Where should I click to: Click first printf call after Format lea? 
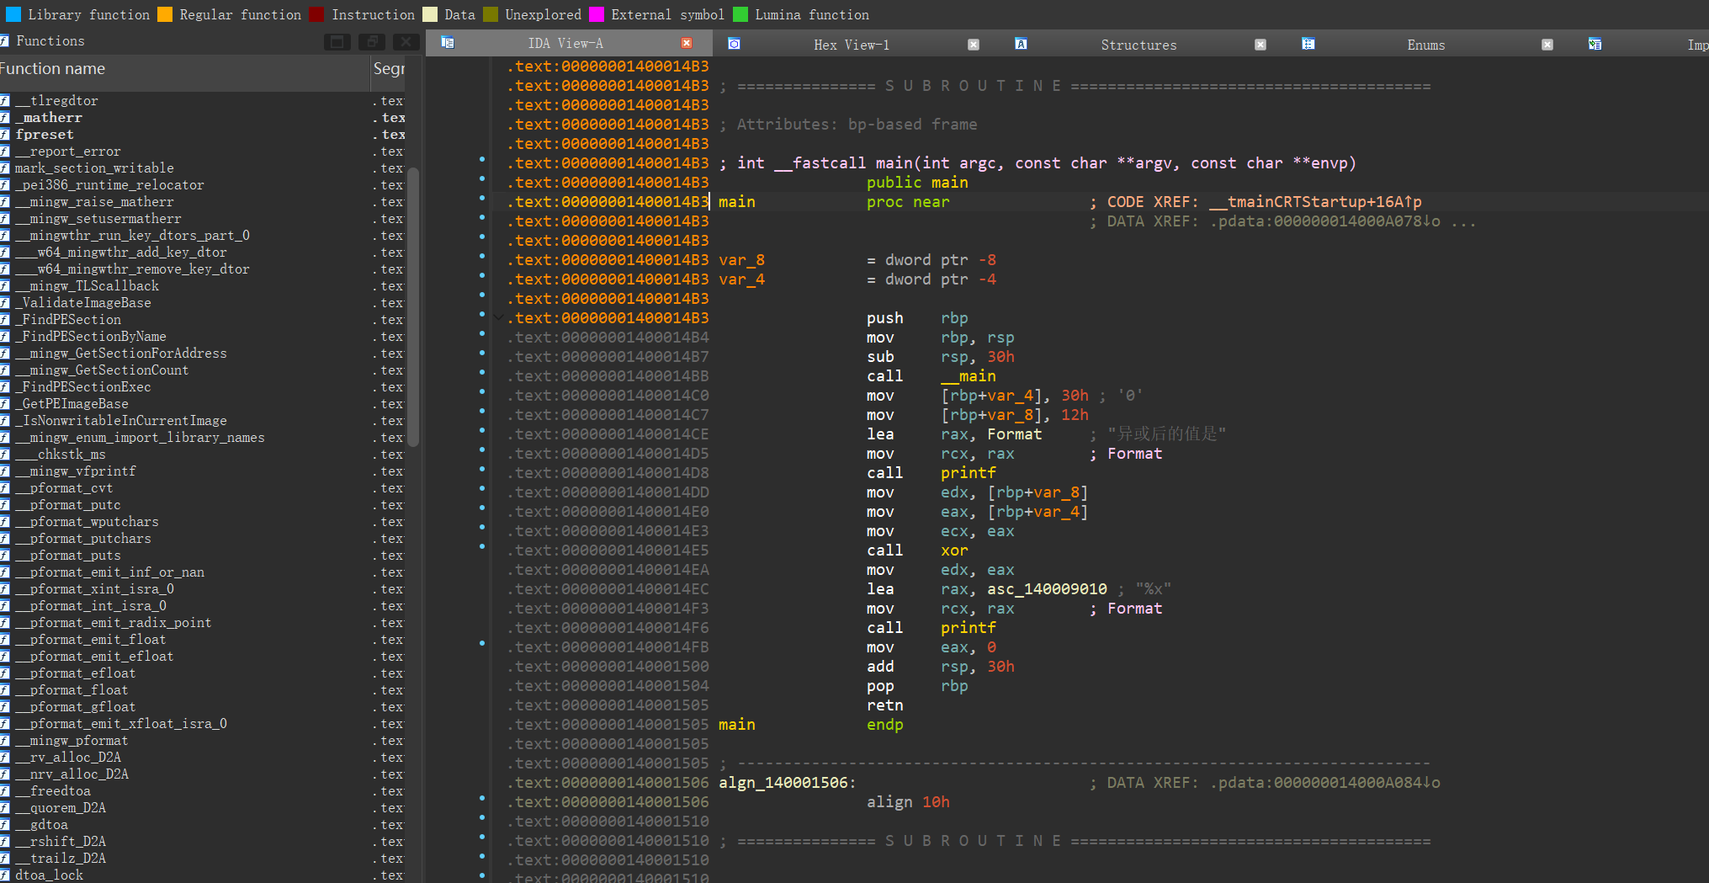(968, 473)
